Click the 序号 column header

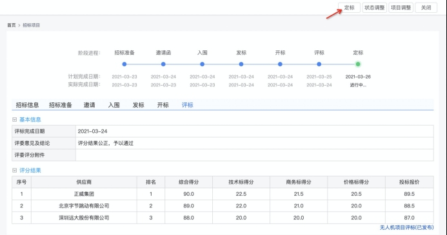click(x=21, y=182)
